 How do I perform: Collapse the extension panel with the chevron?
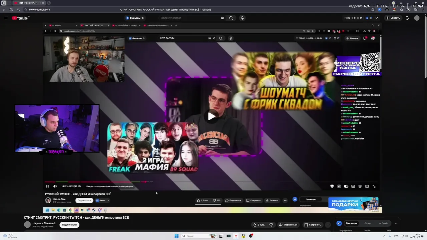click(x=396, y=223)
